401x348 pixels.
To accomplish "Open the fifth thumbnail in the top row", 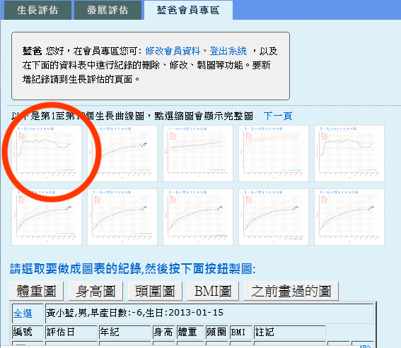I will 349,153.
